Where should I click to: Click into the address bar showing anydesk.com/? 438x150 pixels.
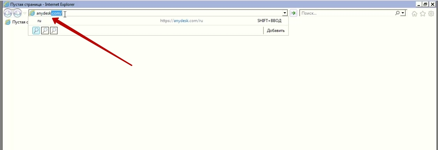158,13
